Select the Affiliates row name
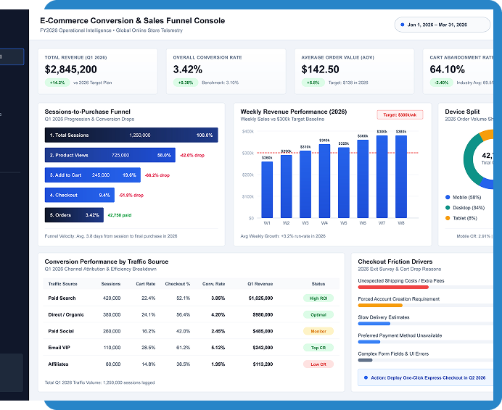 point(58,364)
